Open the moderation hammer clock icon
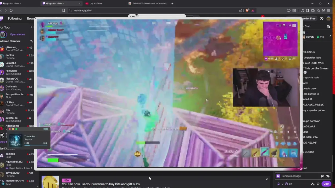Viewport: 335px width, 188px height. (x=312, y=184)
